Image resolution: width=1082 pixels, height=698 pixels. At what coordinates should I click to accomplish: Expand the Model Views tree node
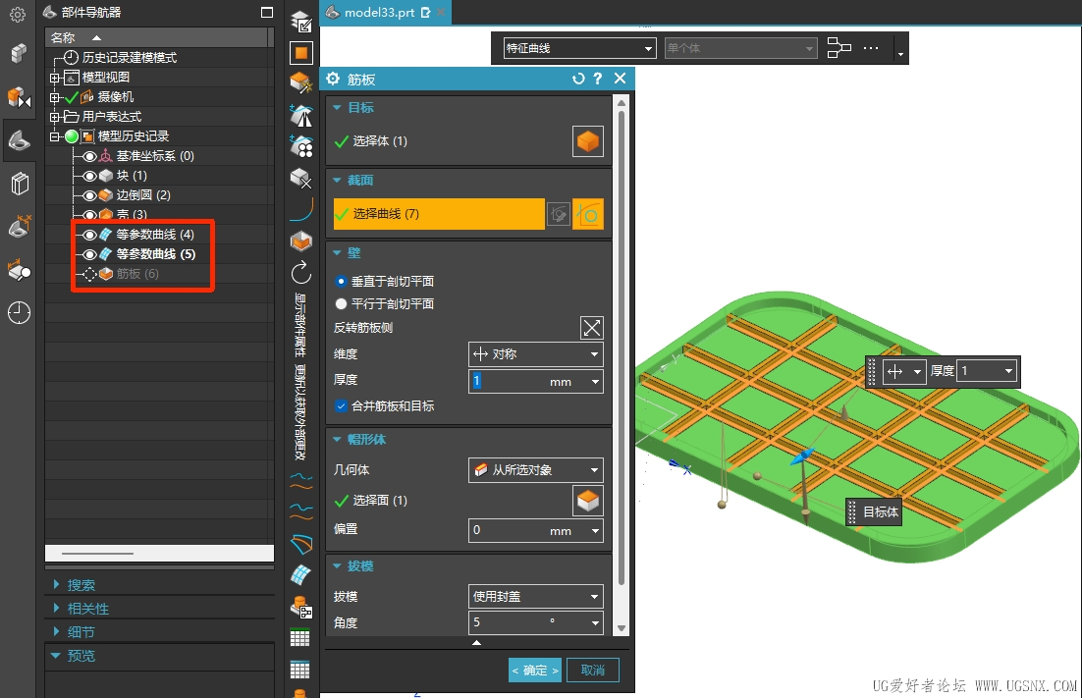(55, 78)
